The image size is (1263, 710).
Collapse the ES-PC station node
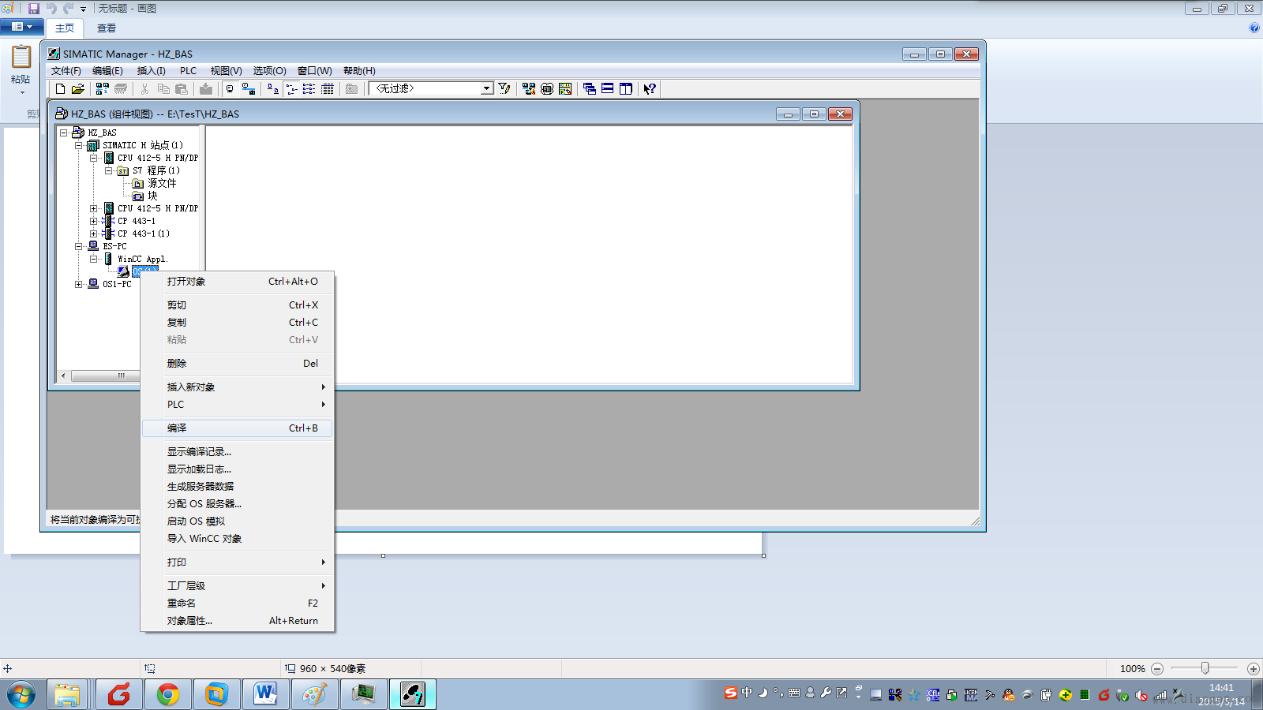(x=79, y=247)
